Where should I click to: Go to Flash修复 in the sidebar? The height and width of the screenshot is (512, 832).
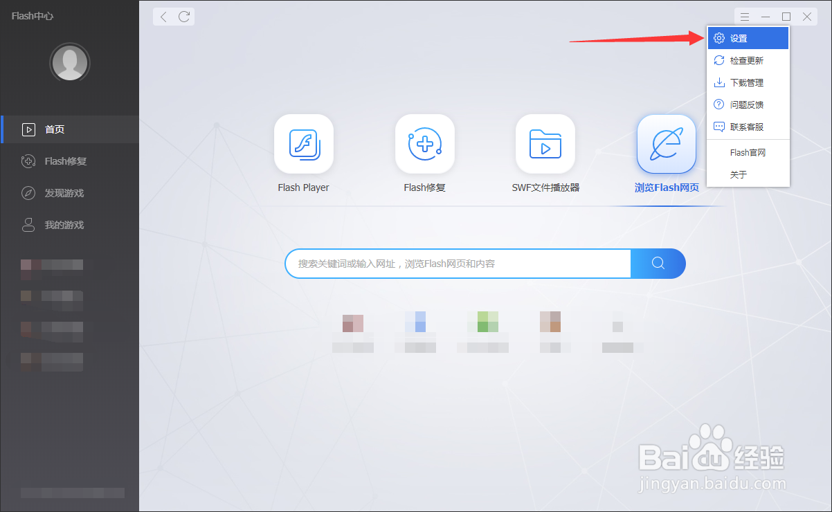tap(69, 161)
